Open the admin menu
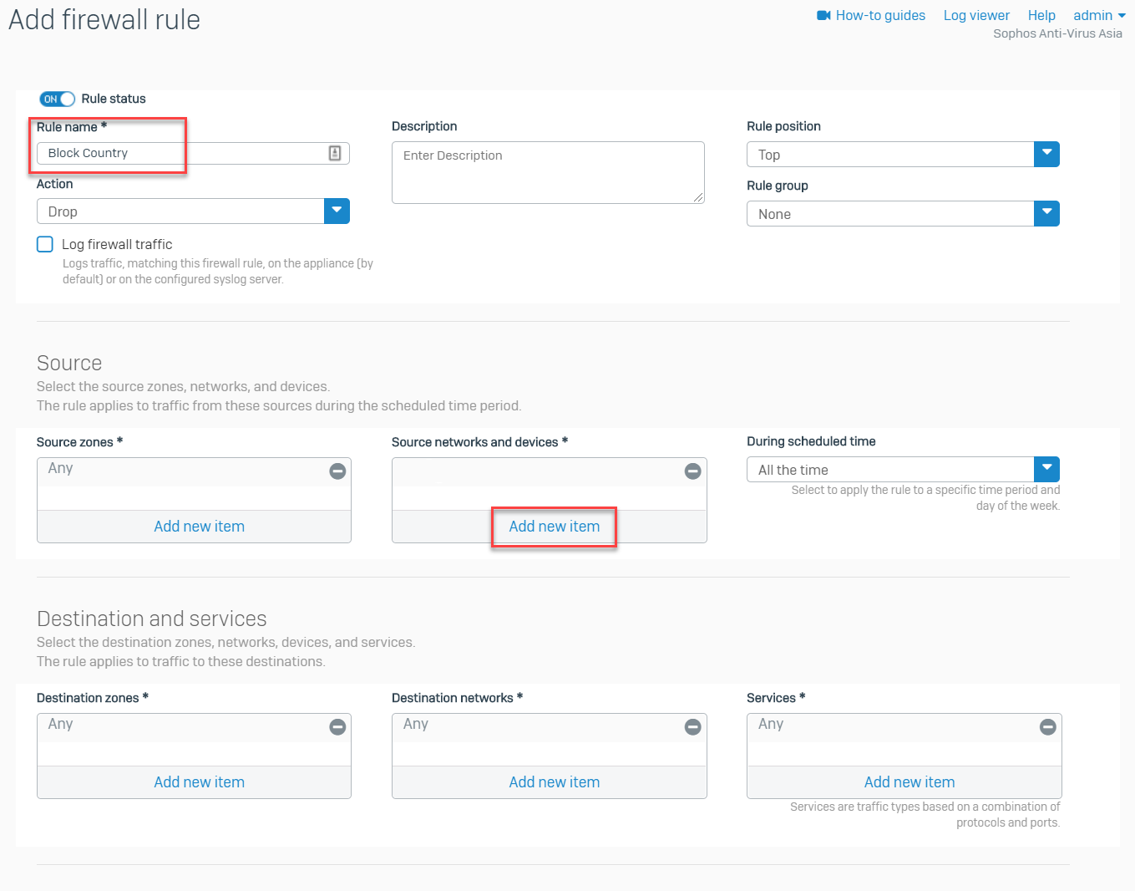This screenshot has height=891, width=1135. pos(1098,14)
